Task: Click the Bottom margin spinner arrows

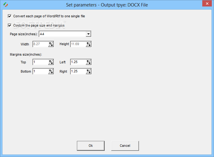Action: 51,71
